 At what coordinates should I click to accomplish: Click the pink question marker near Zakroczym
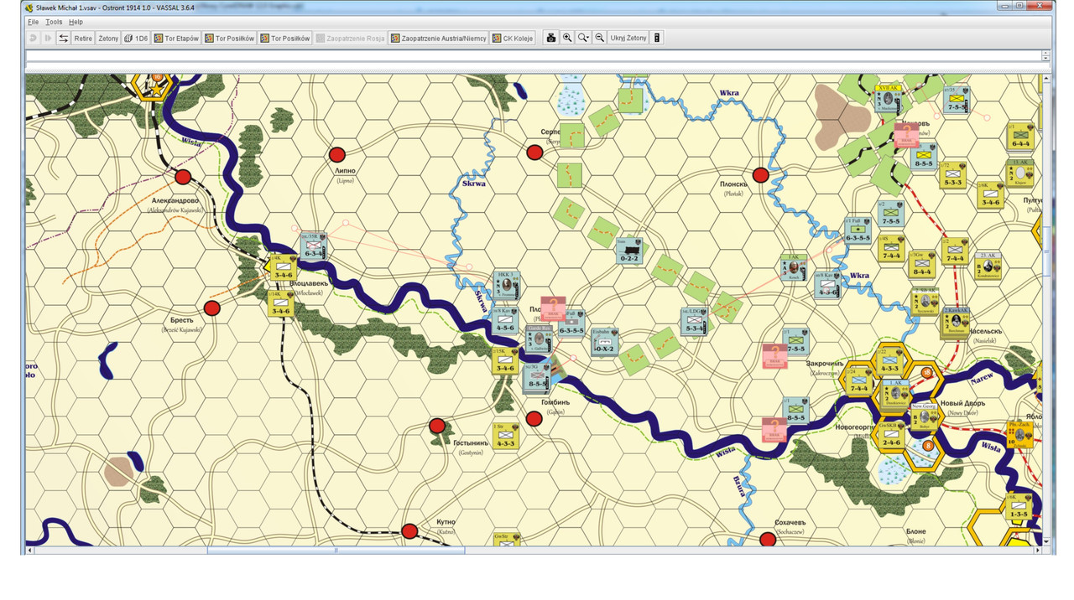coord(774,356)
